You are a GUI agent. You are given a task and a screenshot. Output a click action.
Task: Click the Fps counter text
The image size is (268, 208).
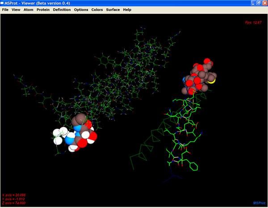(x=253, y=22)
